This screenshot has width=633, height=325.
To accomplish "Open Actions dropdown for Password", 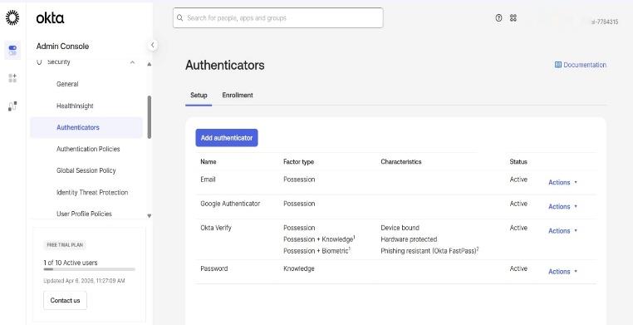I will point(562,272).
